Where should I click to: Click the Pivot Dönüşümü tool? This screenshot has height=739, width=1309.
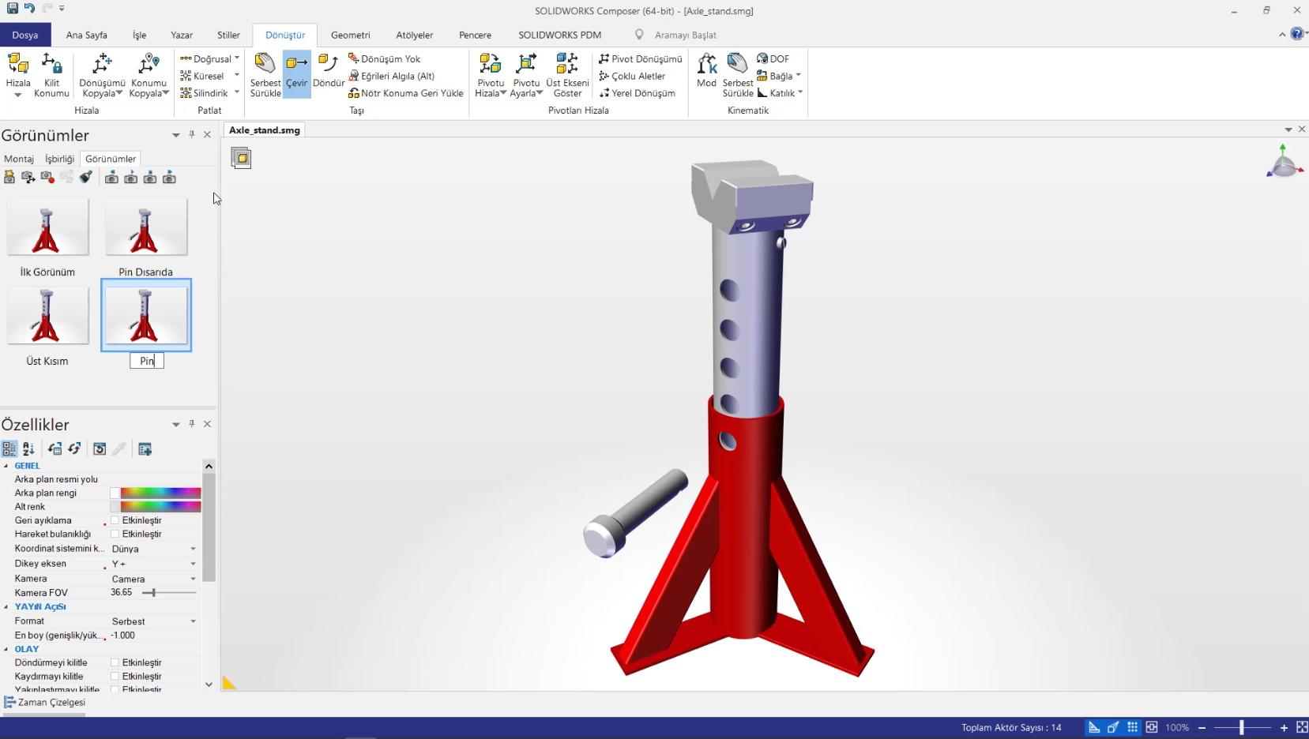point(641,59)
